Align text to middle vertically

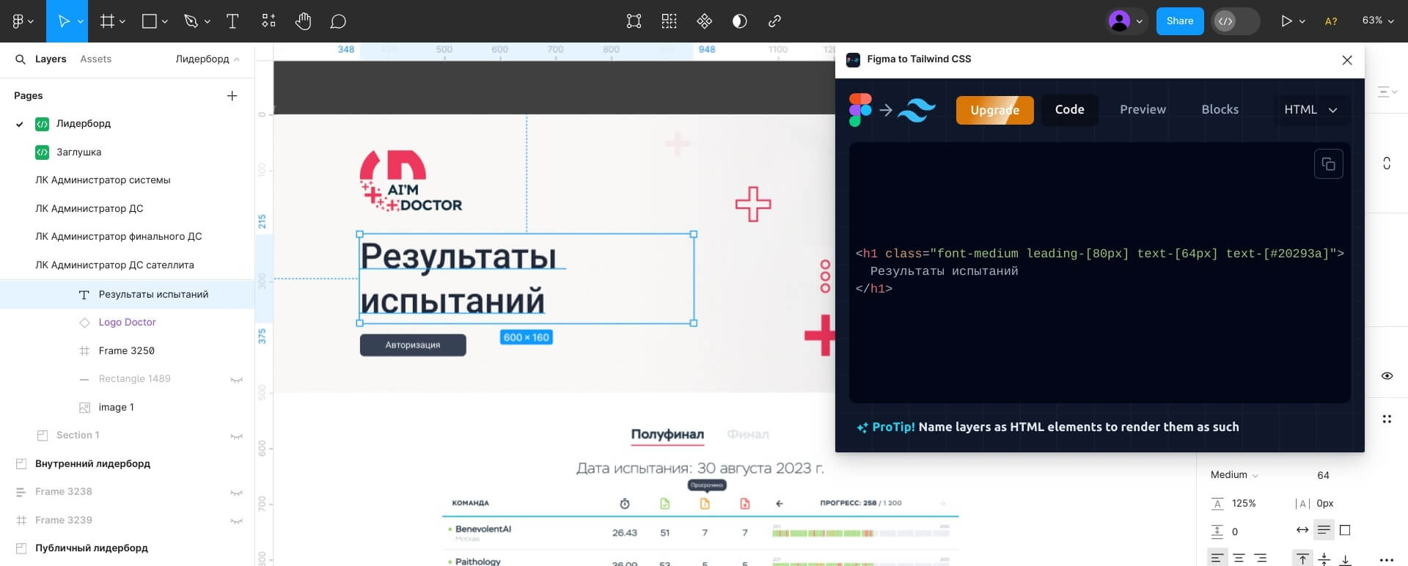pyautogui.click(x=1324, y=559)
